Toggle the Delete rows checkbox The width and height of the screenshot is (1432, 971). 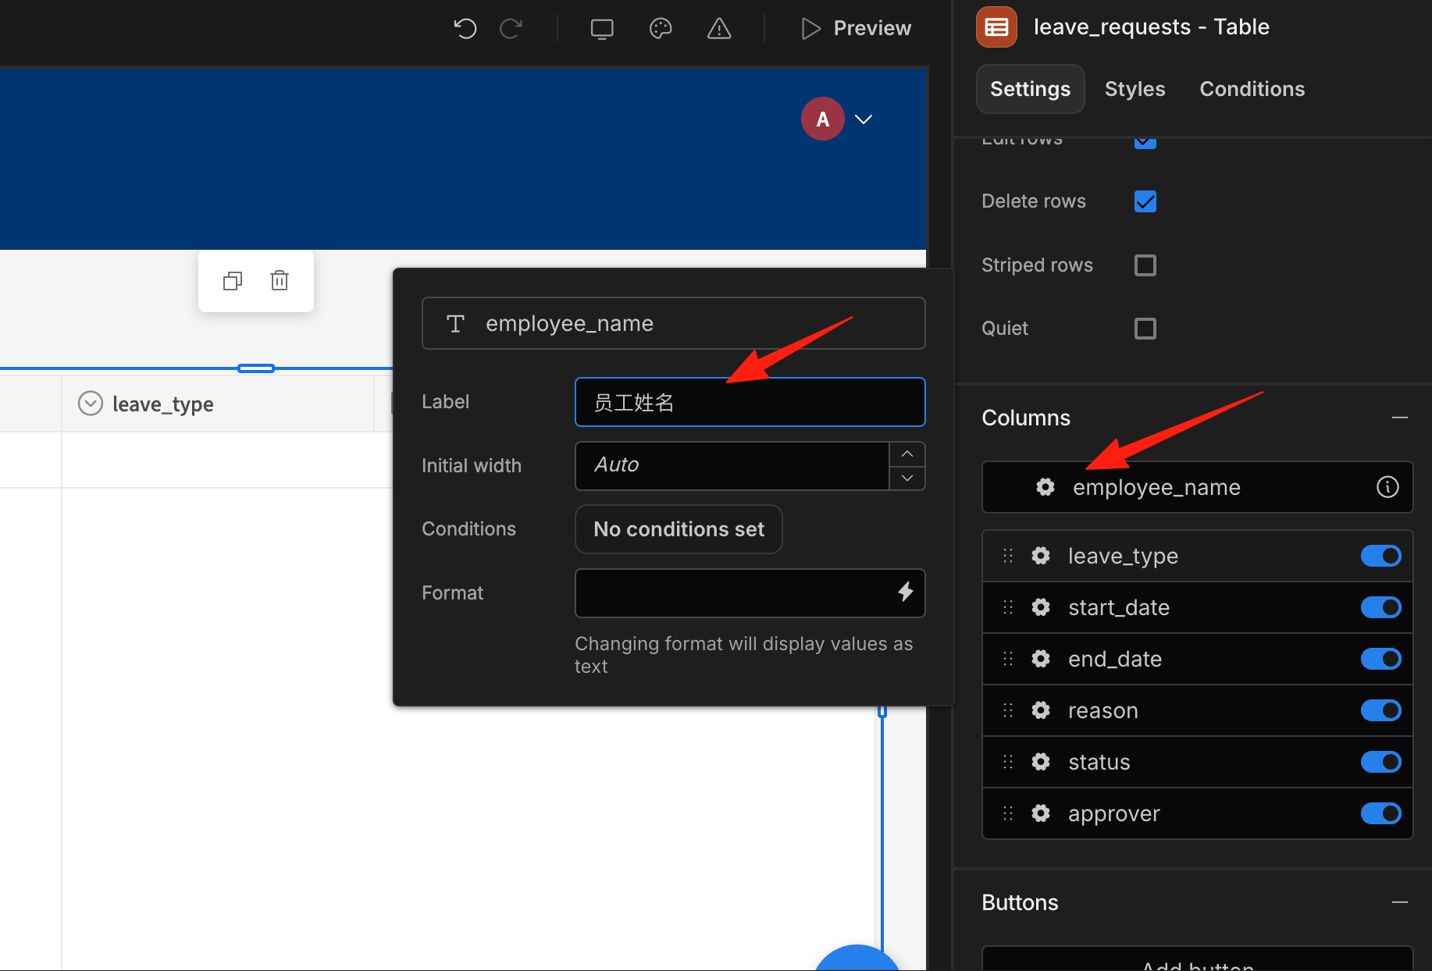[x=1145, y=201]
